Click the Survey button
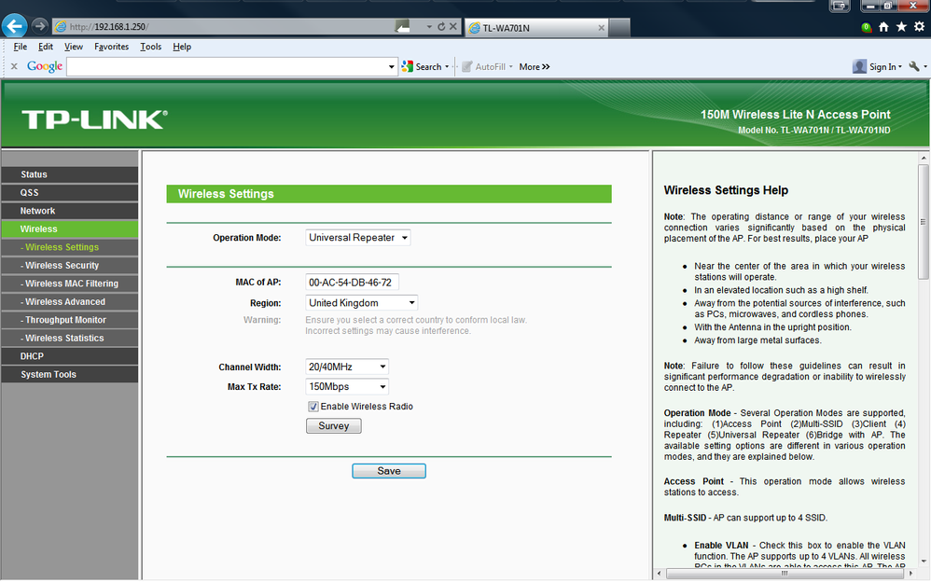The image size is (931, 582). [x=334, y=426]
